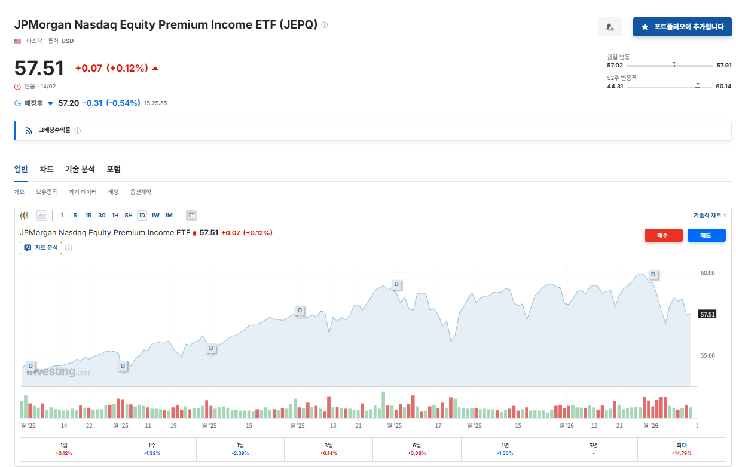This screenshot has width=736, height=467.
Task: Select the 1달 performance period cell
Action: pos(240,449)
